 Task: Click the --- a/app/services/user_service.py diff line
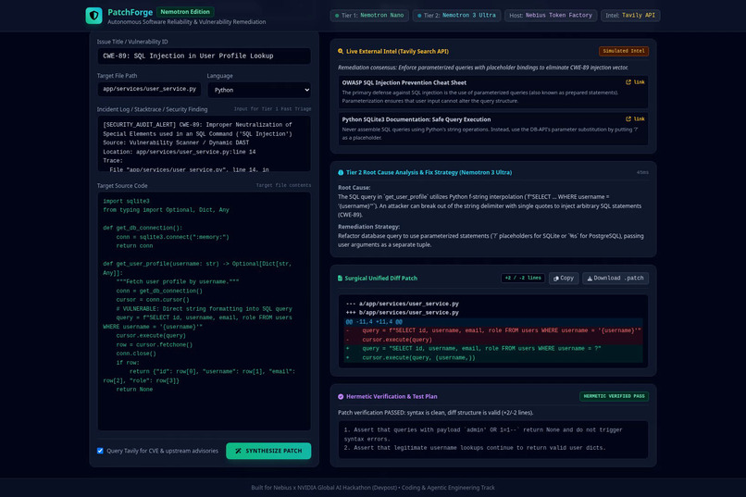(x=403, y=304)
